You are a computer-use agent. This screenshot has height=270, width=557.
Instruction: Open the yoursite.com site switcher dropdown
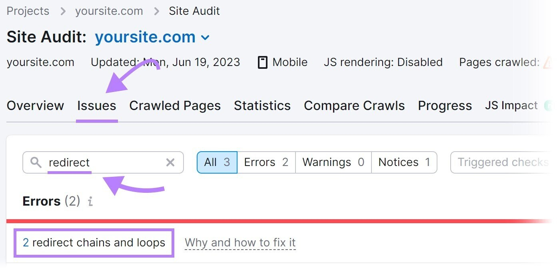205,37
